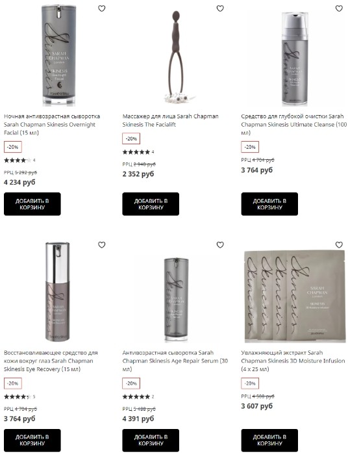Add Overnight Facial (4 234 руб) to cart
Viewport: 348px width, 455px height.
pos(32,203)
